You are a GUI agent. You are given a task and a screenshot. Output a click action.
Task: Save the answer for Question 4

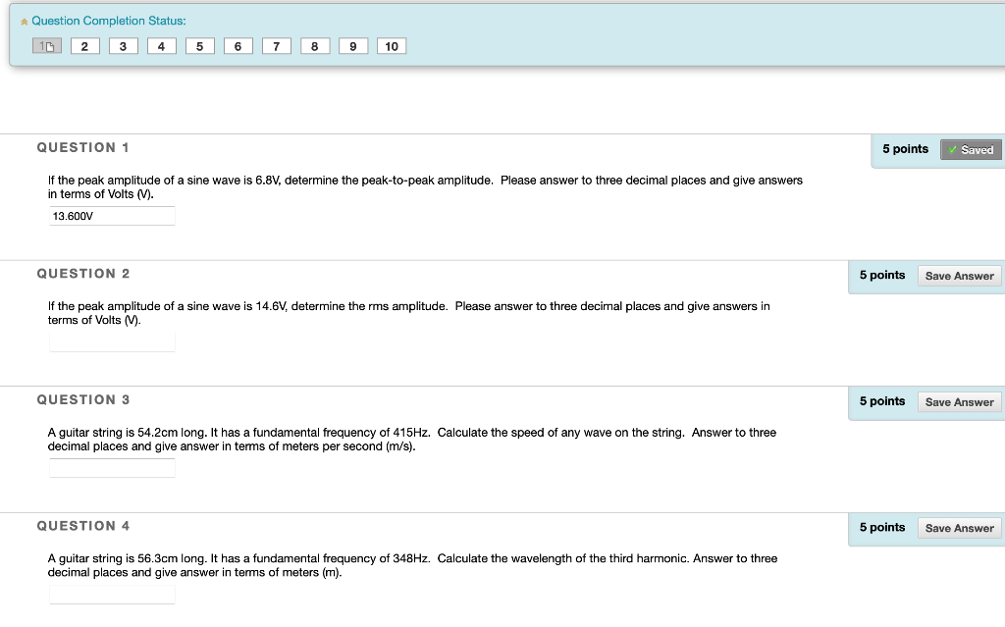[x=959, y=528]
